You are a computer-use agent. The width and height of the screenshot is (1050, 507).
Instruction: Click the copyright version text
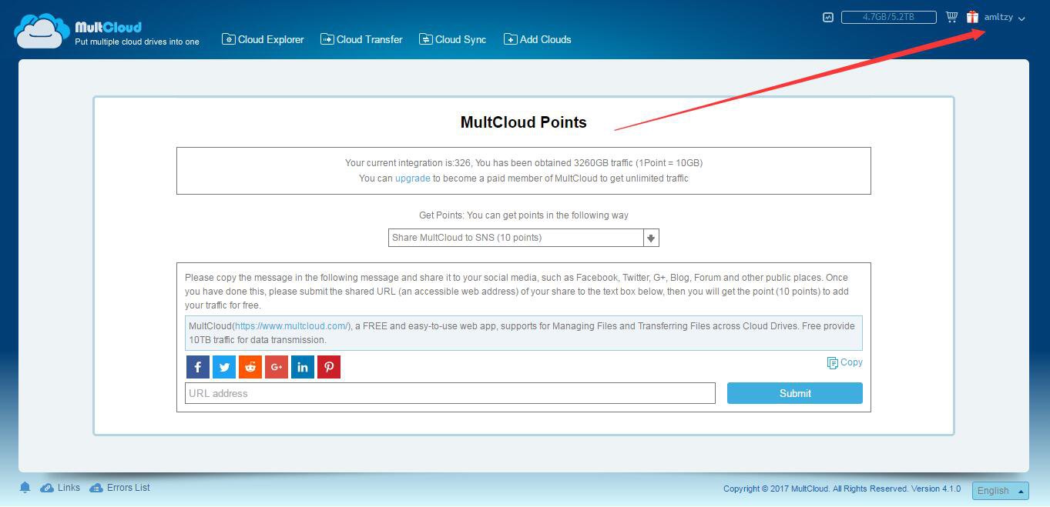coord(842,489)
